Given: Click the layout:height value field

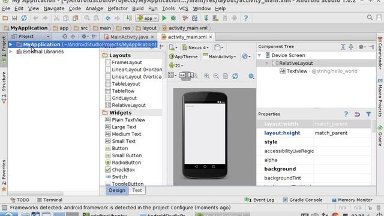Looking at the screenshot, I should [342, 133].
